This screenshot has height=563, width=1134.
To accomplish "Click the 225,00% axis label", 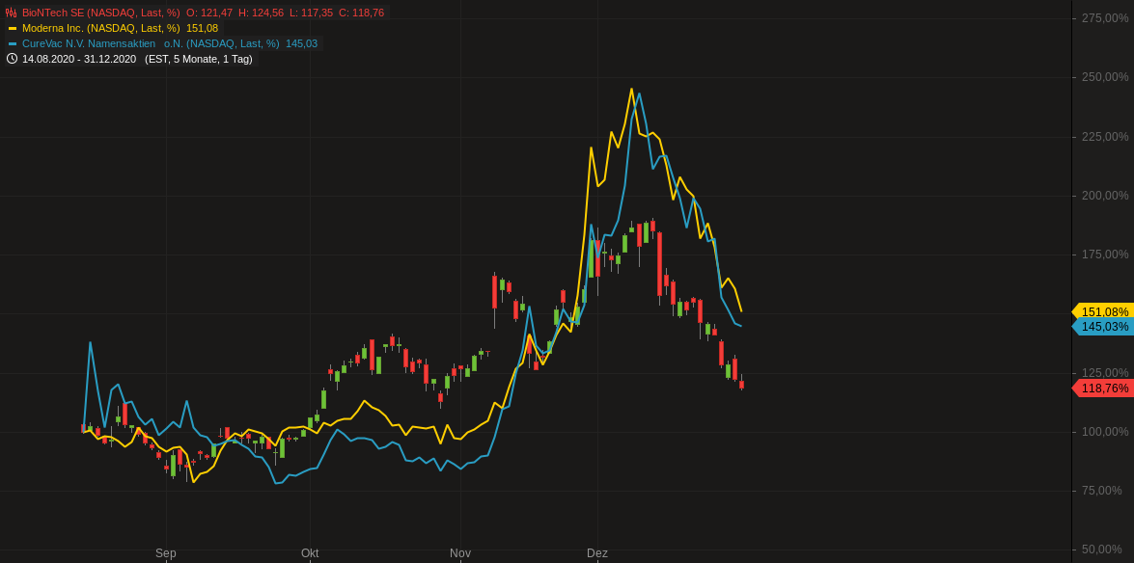I will [x=1105, y=137].
